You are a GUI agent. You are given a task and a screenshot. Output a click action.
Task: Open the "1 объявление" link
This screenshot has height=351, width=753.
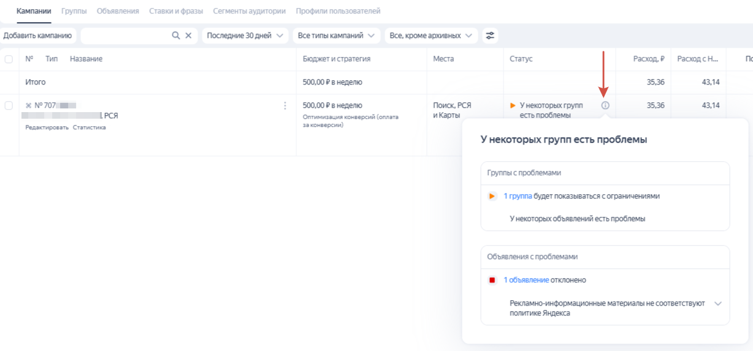[526, 280]
